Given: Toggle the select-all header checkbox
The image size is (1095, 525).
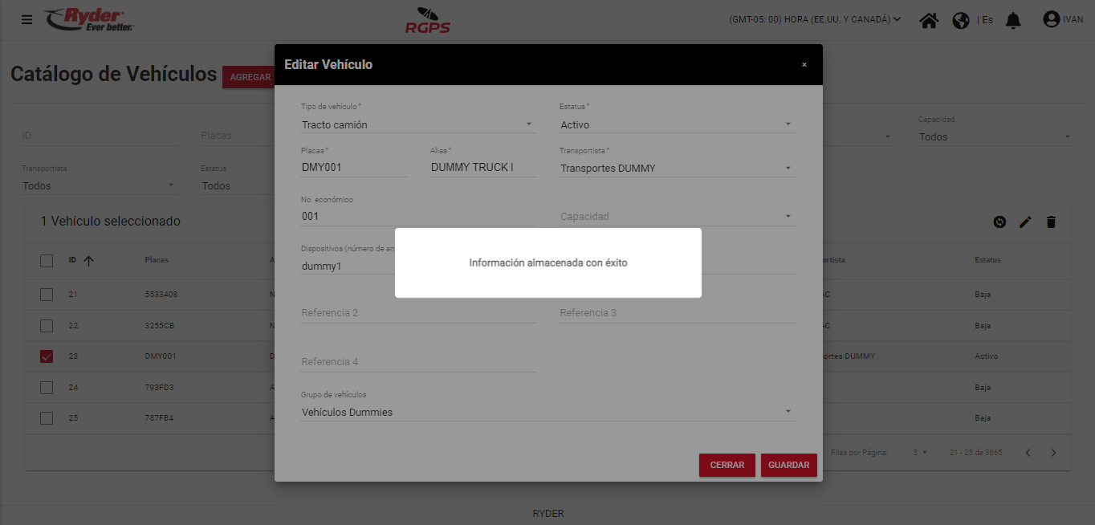Looking at the screenshot, I should click(47, 260).
